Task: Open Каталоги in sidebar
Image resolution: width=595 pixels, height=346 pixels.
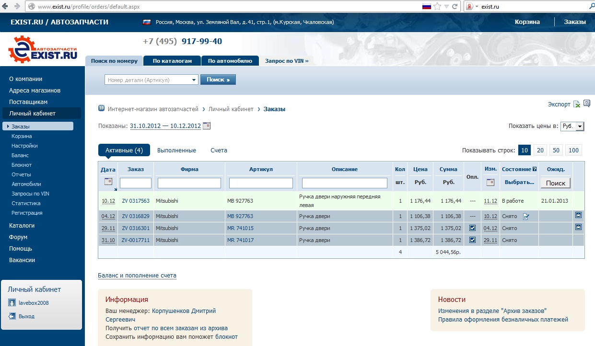Action: (x=22, y=226)
